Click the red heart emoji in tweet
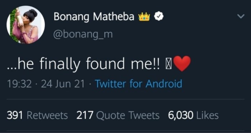 182,63
